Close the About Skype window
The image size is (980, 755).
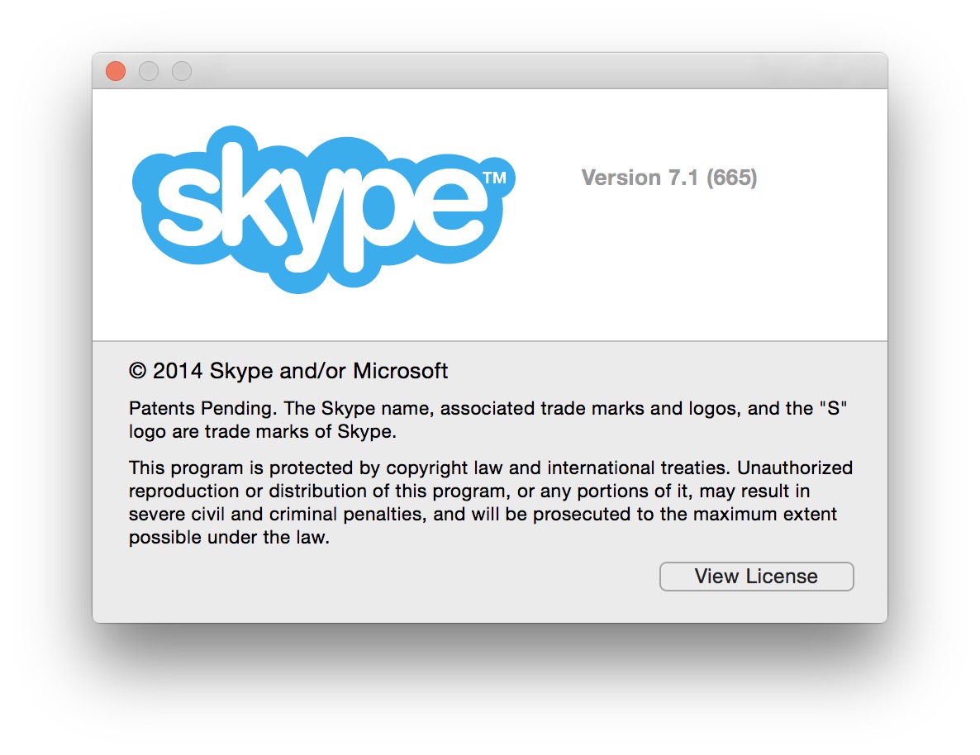pos(116,71)
